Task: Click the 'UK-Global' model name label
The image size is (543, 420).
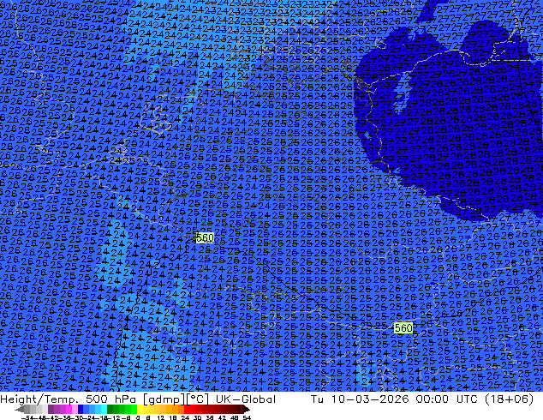Action: click(x=246, y=399)
